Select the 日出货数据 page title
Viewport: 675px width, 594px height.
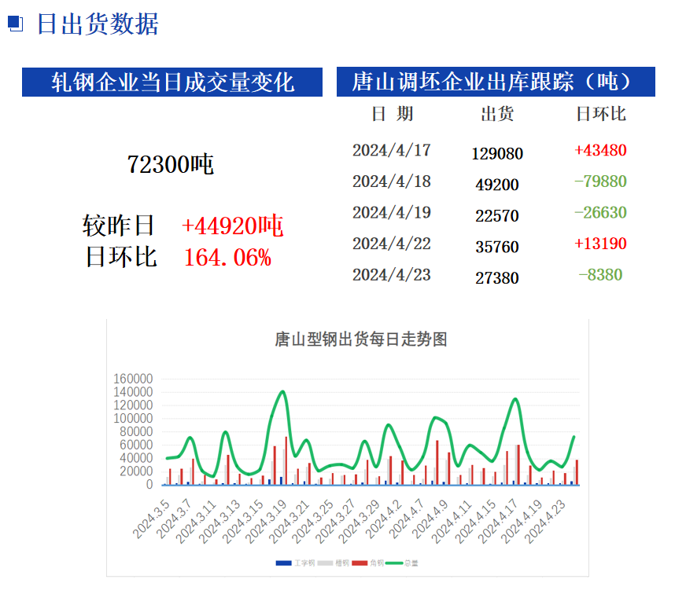[98, 24]
